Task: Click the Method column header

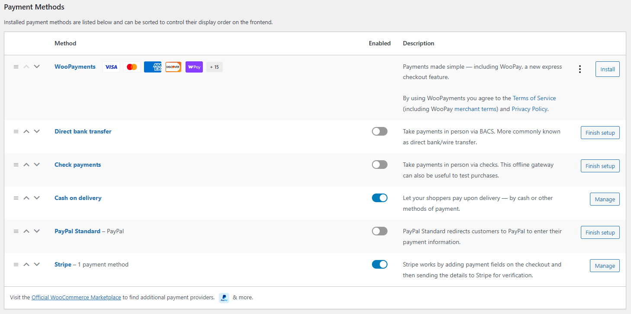Action: tap(65, 43)
